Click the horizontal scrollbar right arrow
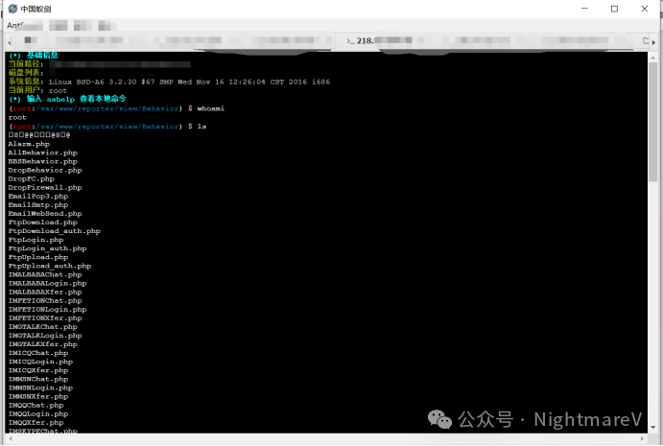Screen dimensions: 663x446 click(x=643, y=439)
